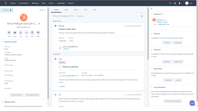Open the Reports navigation menu
198x111 pixels.
(x=71, y=3)
